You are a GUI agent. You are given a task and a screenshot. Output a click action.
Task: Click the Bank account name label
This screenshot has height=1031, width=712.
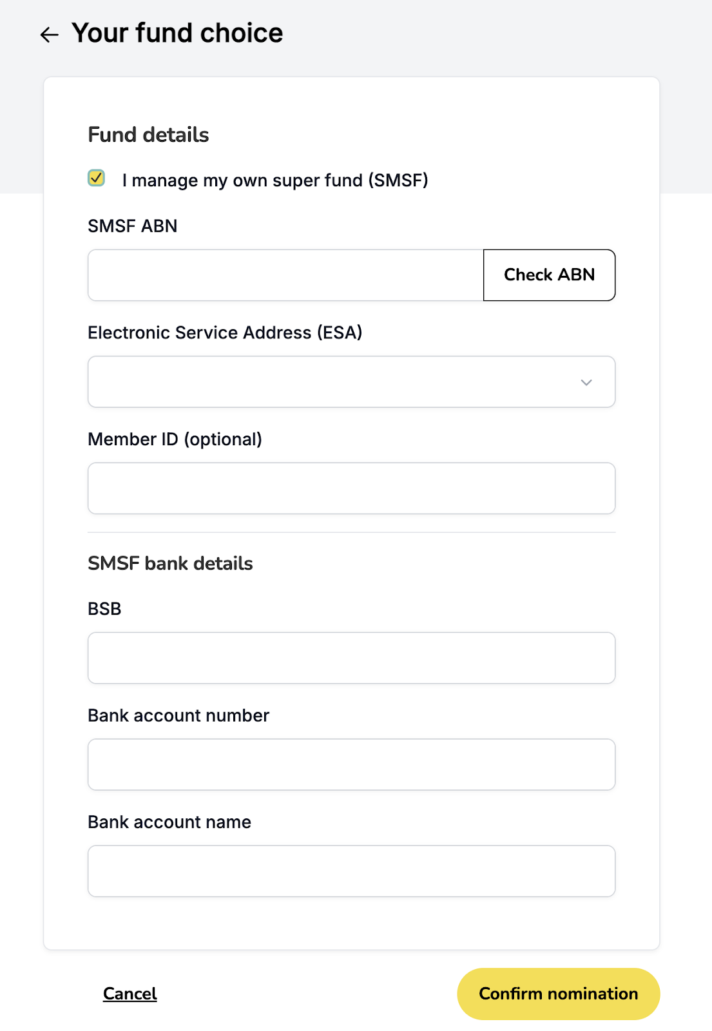[169, 822]
